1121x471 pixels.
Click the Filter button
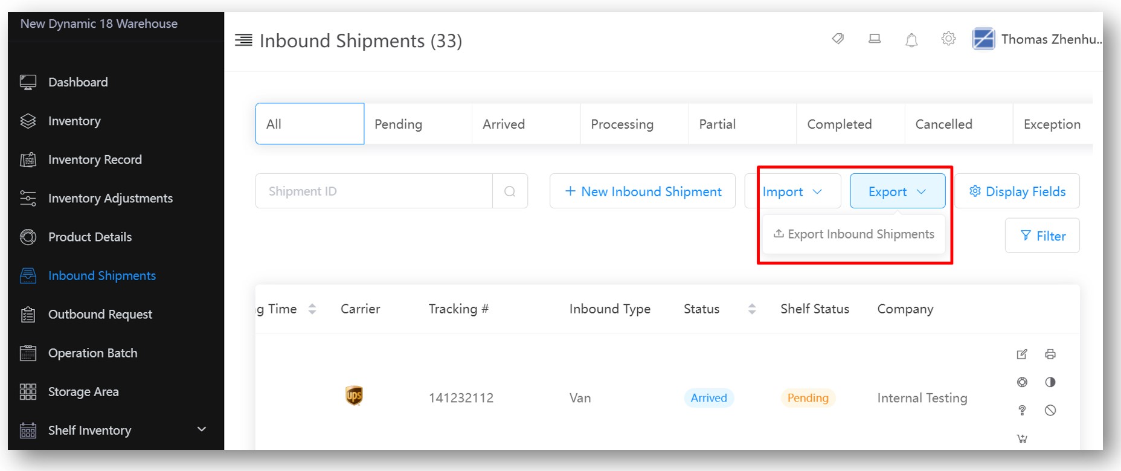pyautogui.click(x=1042, y=236)
